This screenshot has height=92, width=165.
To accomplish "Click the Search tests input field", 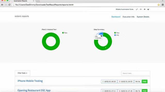I will click(x=136, y=73).
